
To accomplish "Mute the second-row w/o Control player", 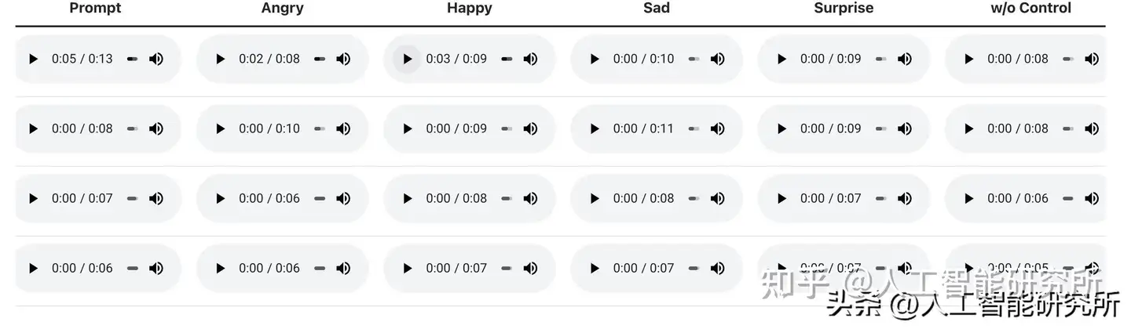I will pos(1092,128).
